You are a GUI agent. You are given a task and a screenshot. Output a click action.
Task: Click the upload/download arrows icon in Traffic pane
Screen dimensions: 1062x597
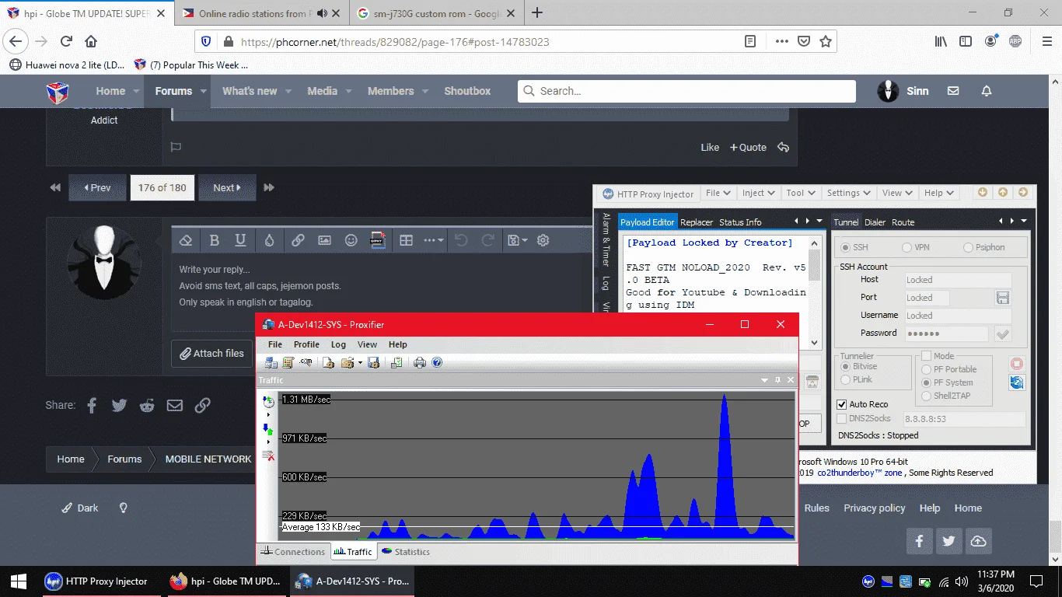tap(268, 428)
